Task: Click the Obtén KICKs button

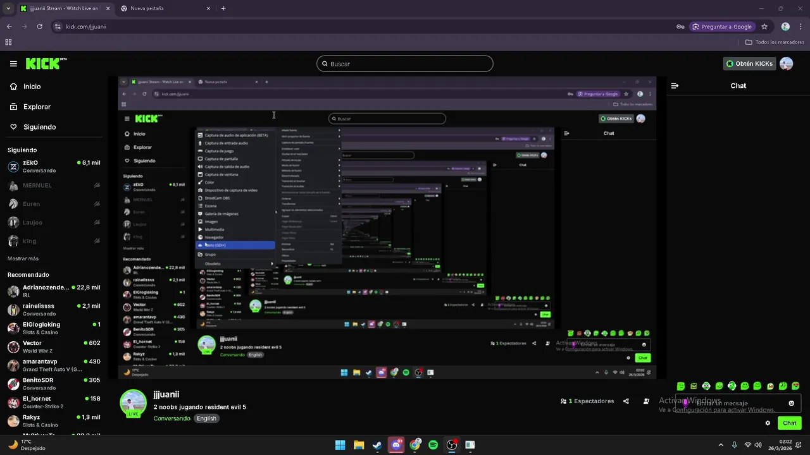Action: click(749, 64)
